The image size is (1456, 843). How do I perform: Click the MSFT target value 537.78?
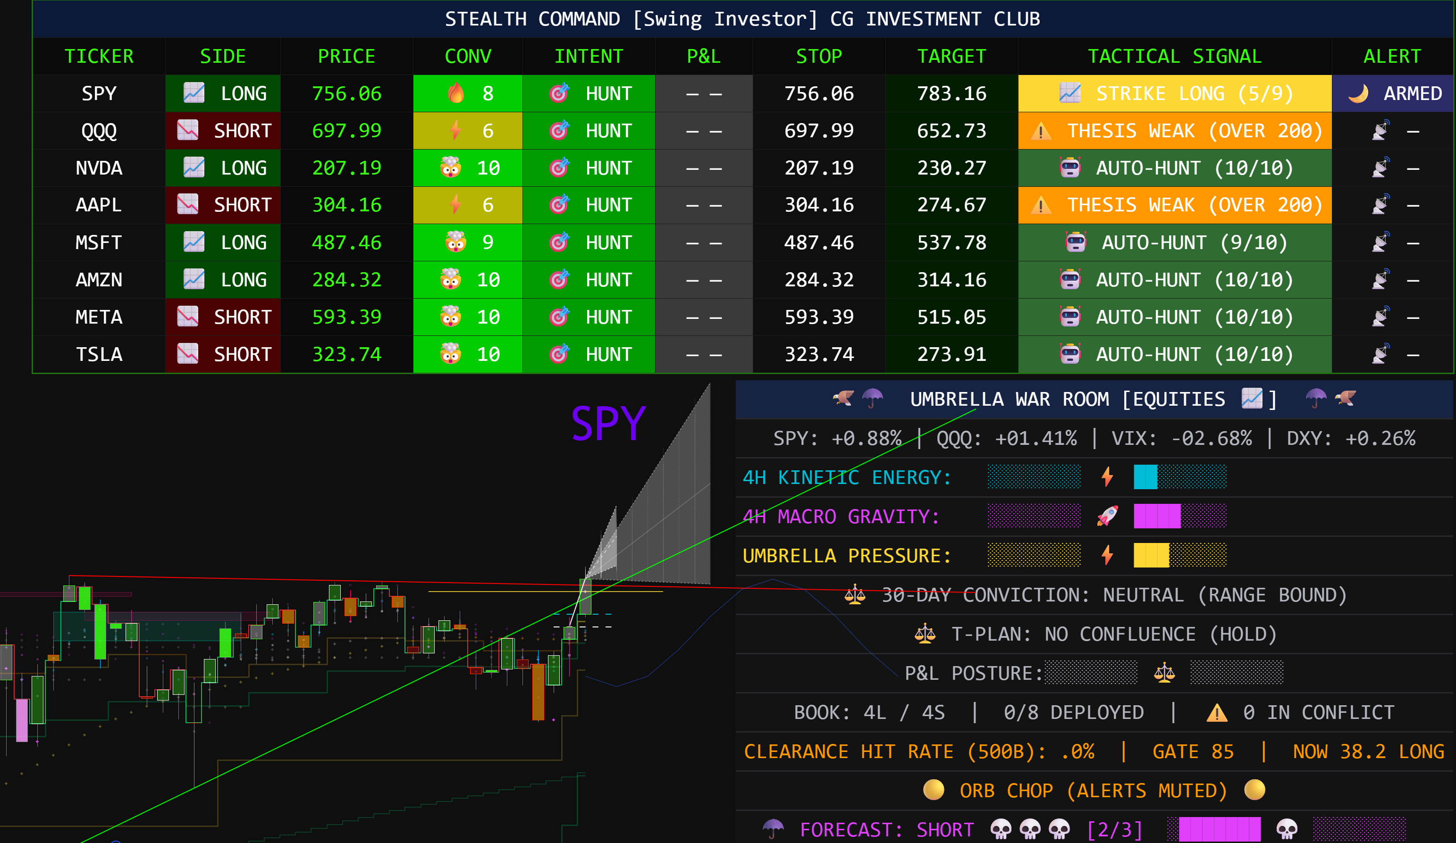pyautogui.click(x=951, y=242)
